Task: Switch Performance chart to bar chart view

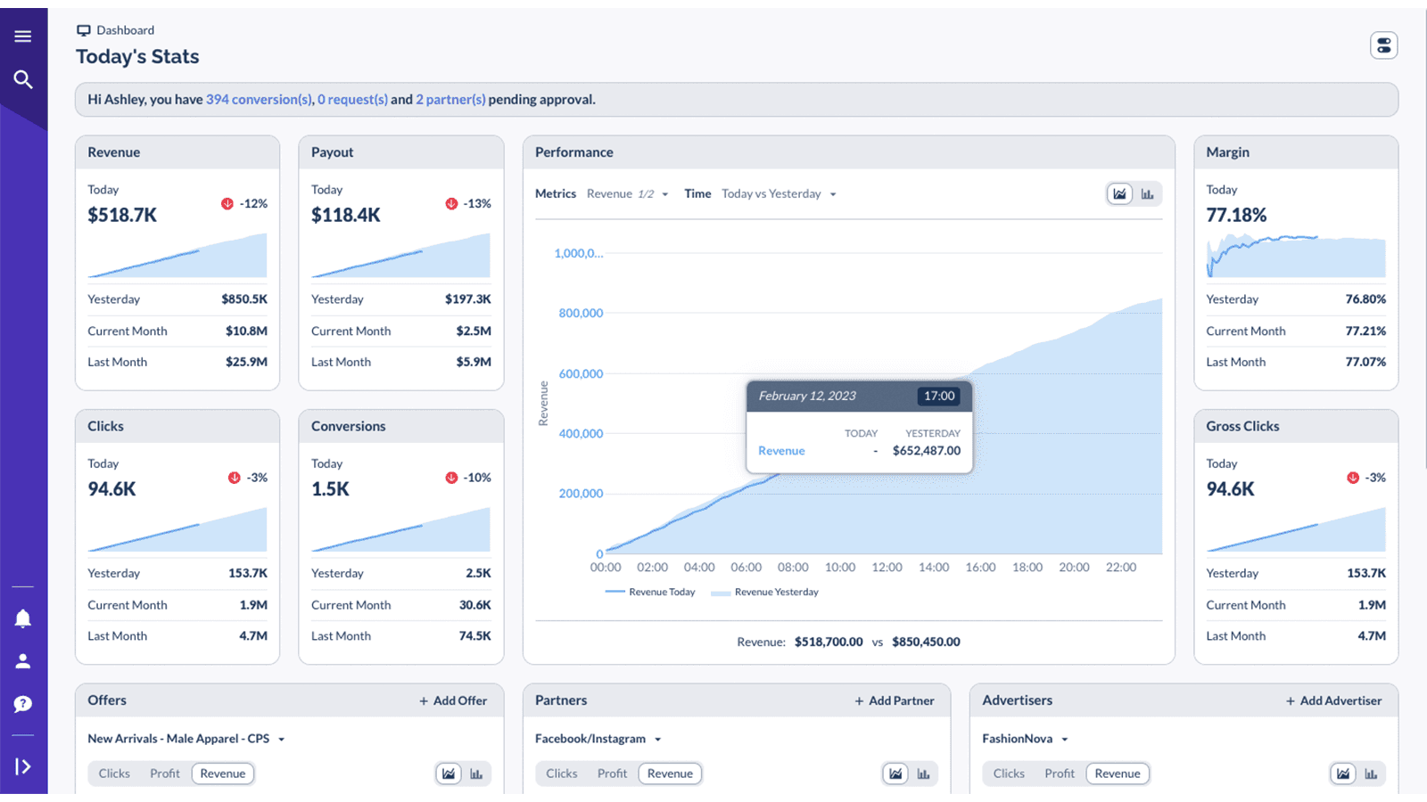Action: coord(1148,193)
